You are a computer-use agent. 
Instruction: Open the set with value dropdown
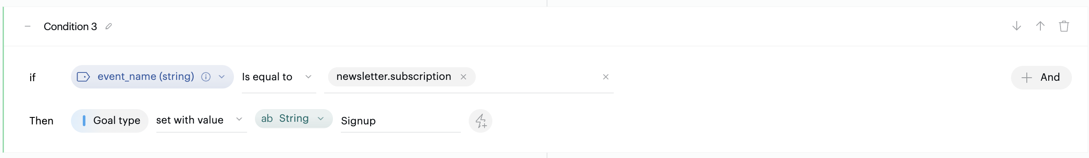(202, 120)
